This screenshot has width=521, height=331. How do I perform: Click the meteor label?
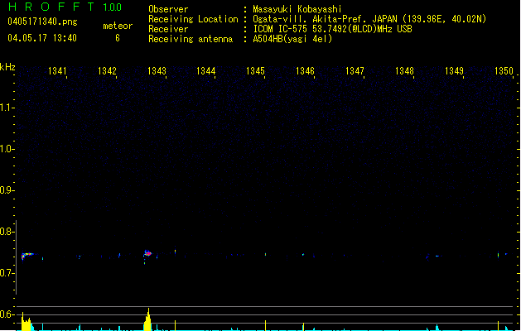[118, 26]
